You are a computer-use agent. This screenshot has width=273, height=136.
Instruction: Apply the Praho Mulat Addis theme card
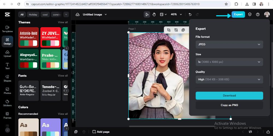[x=51, y=59]
